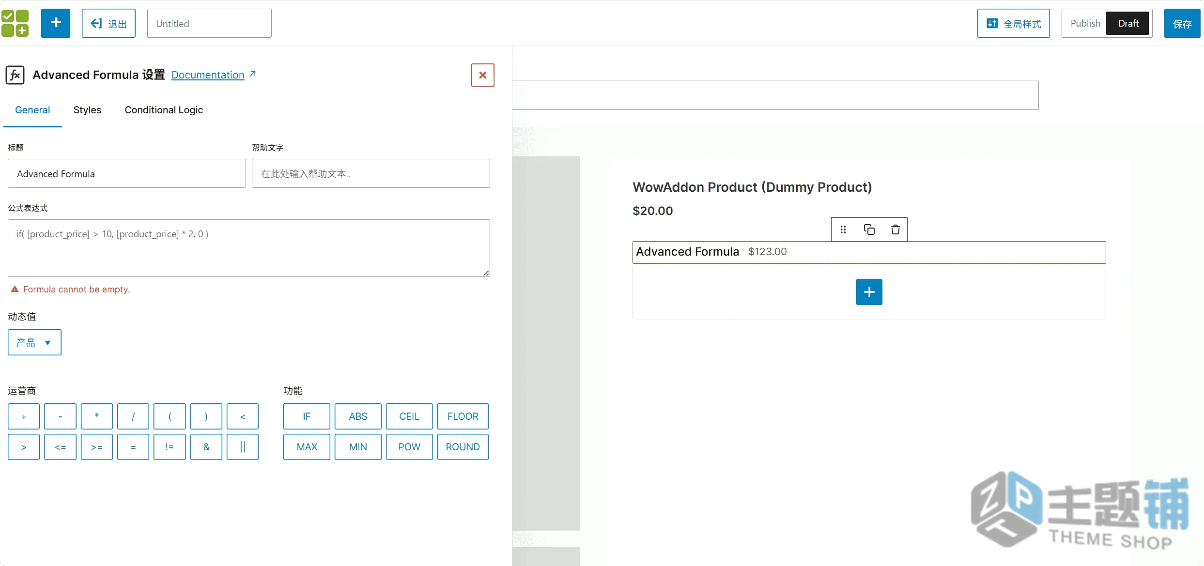The height and width of the screenshot is (566, 1204).
Task: Click the 保存 save button
Action: [1182, 23]
